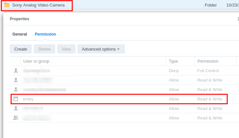Click the emby application icon

[16, 99]
